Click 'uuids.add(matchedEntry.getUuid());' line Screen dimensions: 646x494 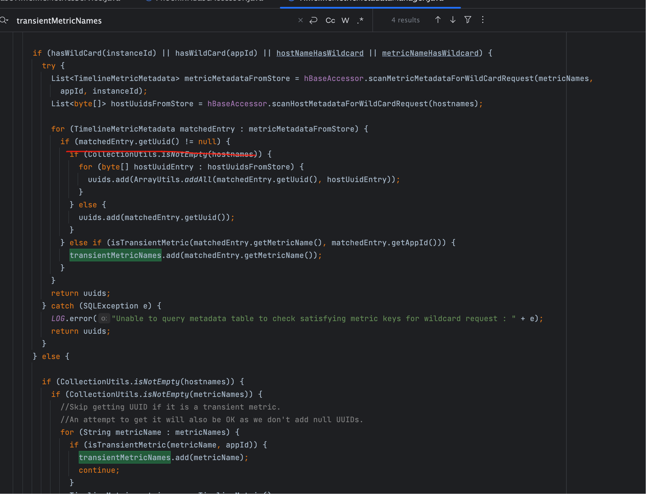(157, 218)
